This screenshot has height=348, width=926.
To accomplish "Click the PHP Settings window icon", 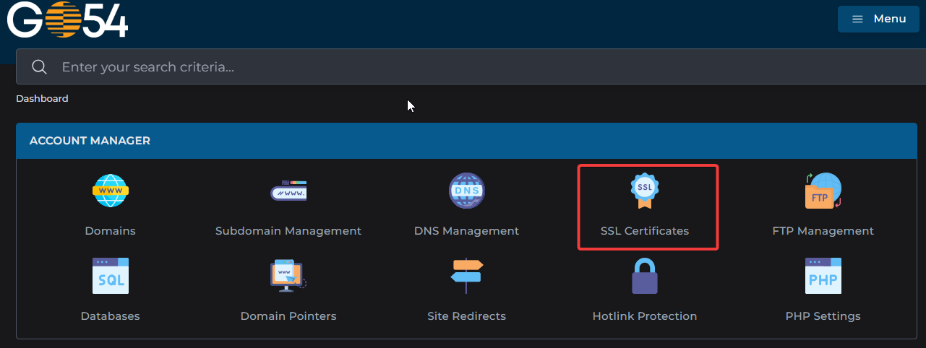I will coord(823,276).
